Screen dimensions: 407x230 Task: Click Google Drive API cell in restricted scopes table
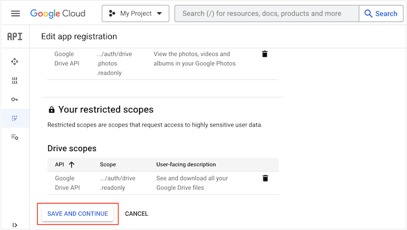(x=68, y=183)
